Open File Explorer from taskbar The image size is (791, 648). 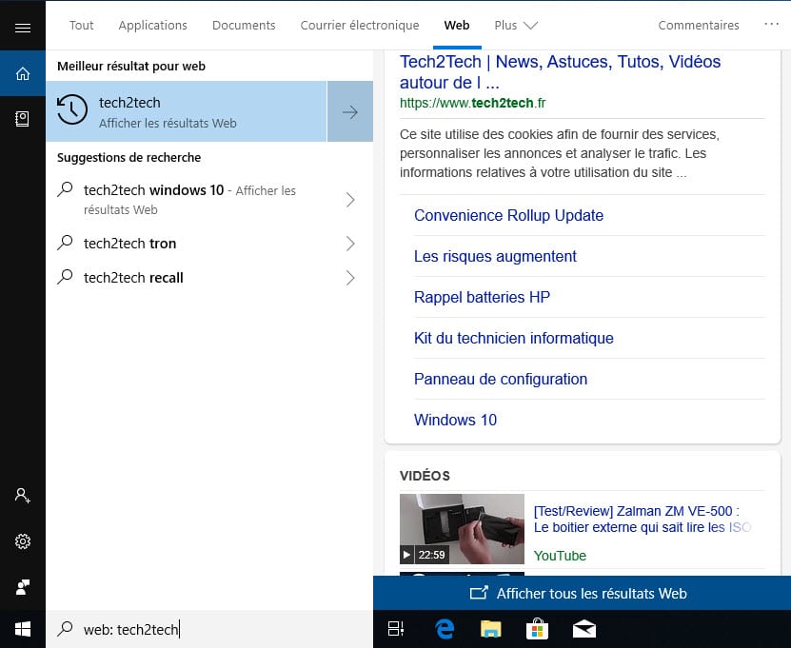coord(490,628)
